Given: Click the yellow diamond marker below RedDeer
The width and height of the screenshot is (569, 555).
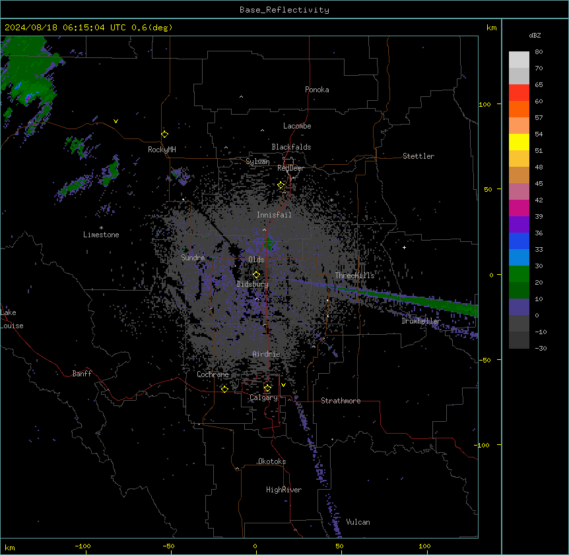Looking at the screenshot, I should coord(281,185).
